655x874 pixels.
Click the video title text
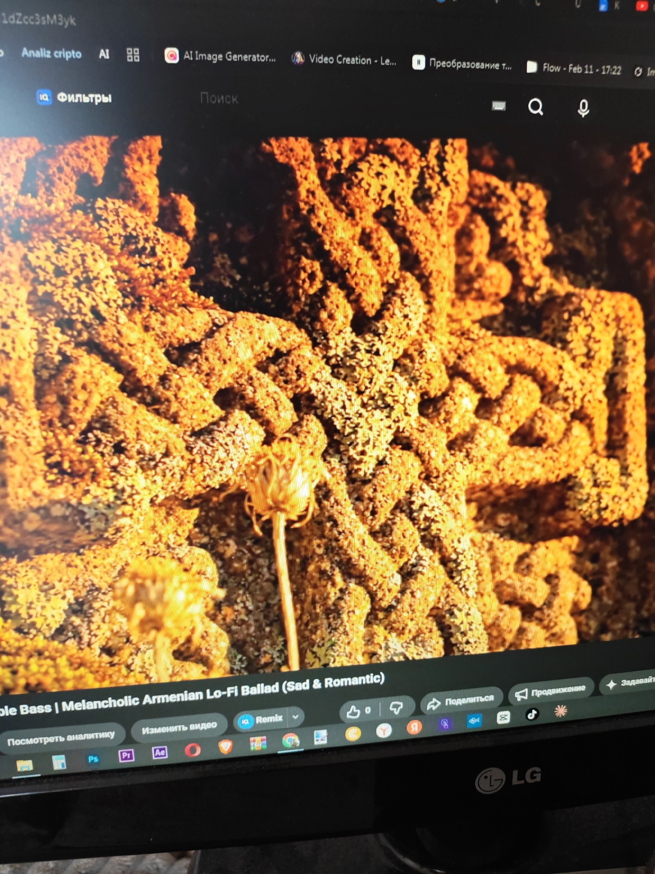click(191, 695)
